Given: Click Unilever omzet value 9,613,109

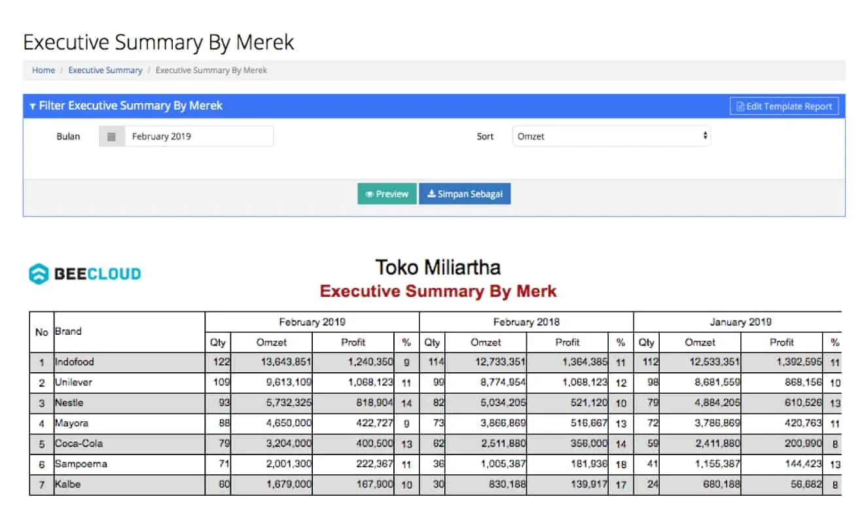Looking at the screenshot, I should click(x=287, y=382).
